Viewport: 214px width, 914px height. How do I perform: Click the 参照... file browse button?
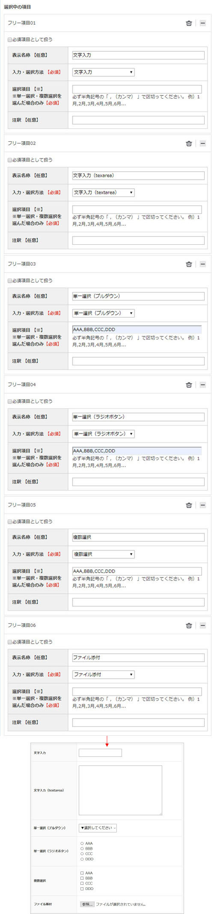(x=87, y=904)
